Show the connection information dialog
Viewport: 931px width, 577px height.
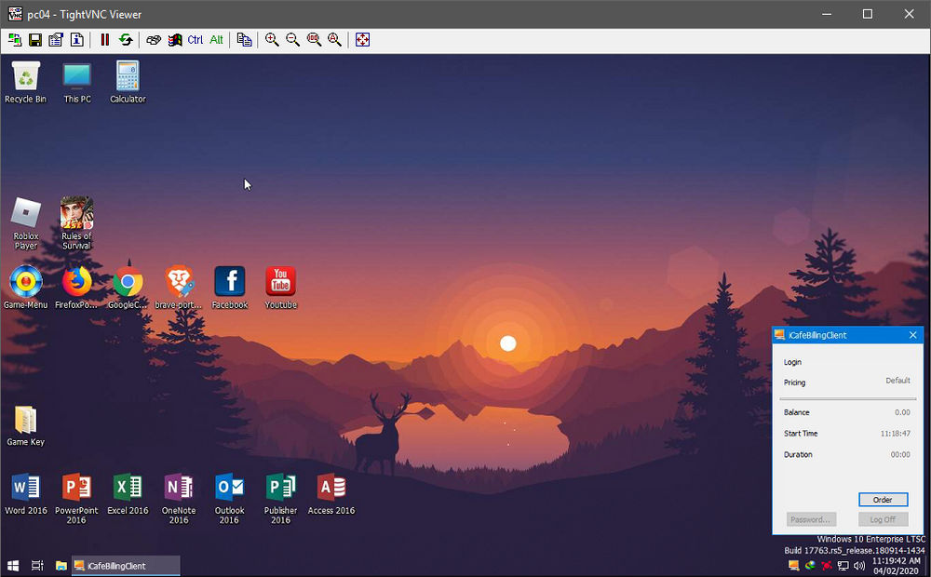pyautogui.click(x=77, y=39)
